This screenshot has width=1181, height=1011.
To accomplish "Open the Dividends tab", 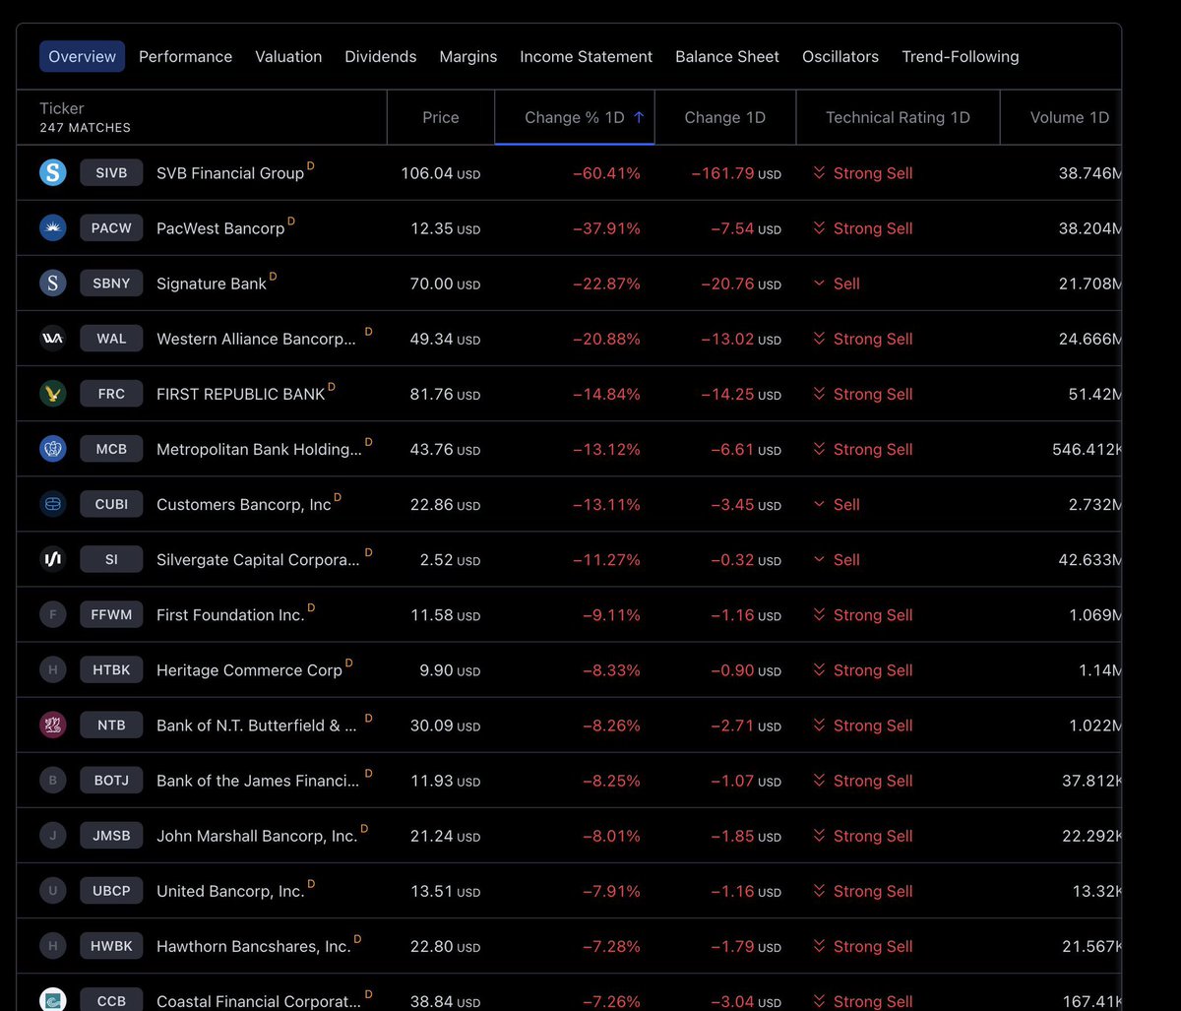I will (x=380, y=56).
